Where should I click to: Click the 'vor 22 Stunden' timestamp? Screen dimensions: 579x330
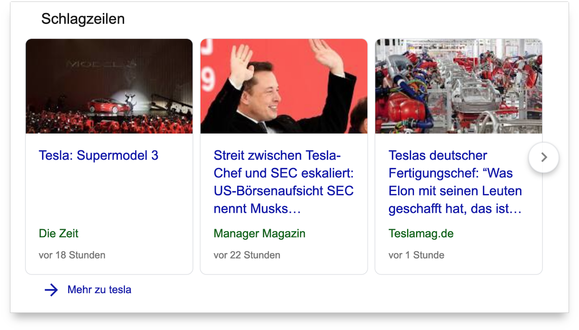click(247, 255)
